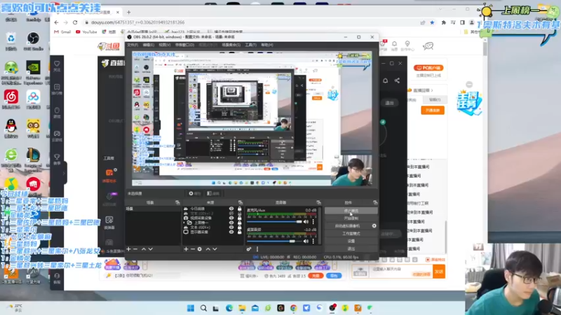Open mixer panel three-dot menu at bottom
This screenshot has height=315, width=561.
coord(257,249)
